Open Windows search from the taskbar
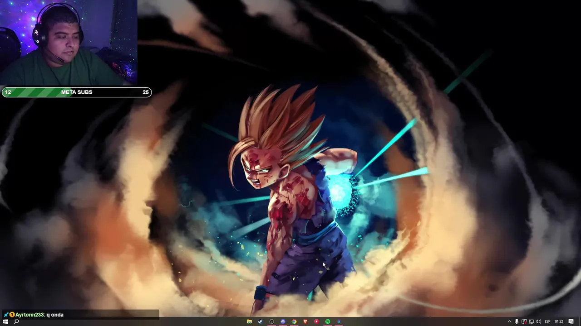581x326 pixels. click(16, 321)
